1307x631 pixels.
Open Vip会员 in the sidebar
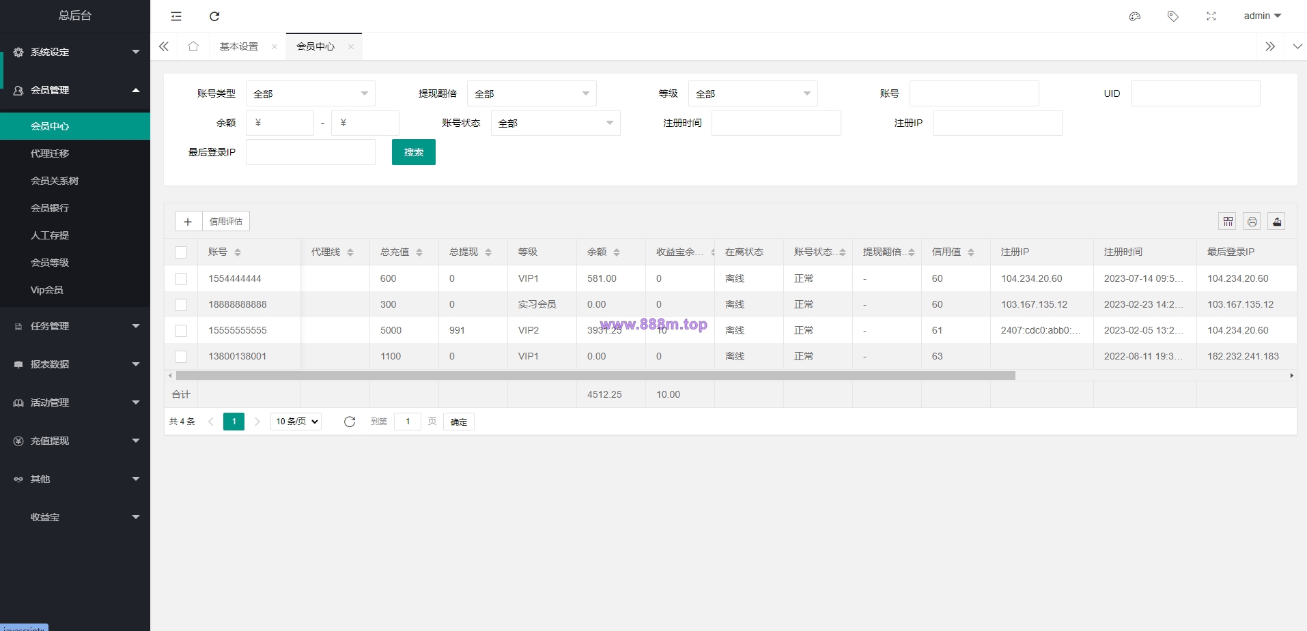[x=75, y=290]
